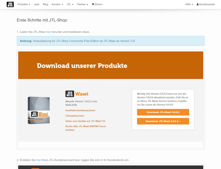Click 'Aktuelle Version: 1.0.3.2' text
The image size is (221, 169).
[x=81, y=103]
